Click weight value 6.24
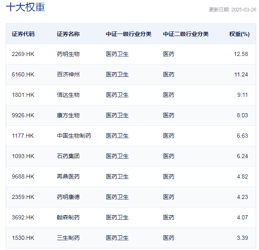The width and height of the screenshot is (259, 250). click(x=242, y=156)
